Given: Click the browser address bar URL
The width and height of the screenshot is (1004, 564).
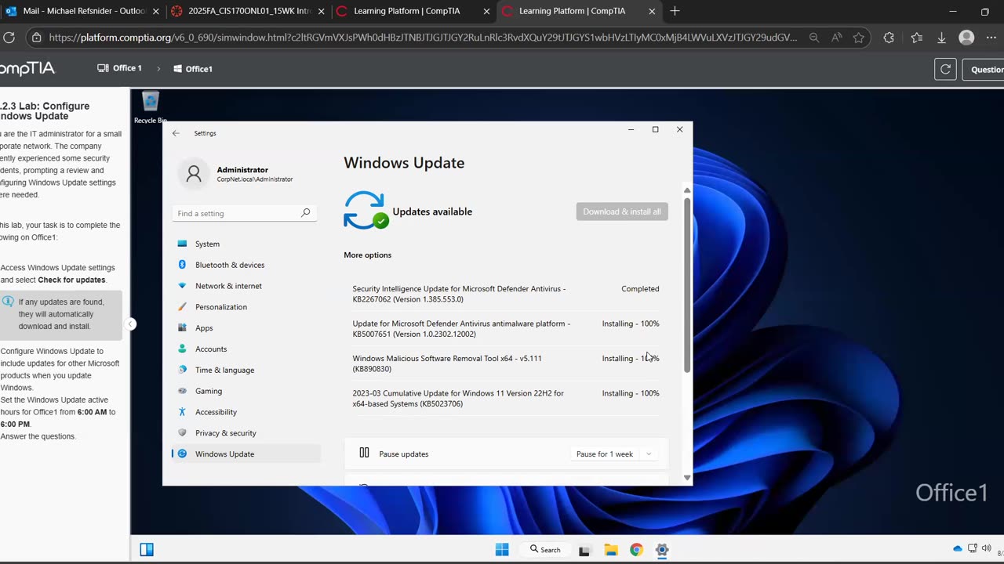Looking at the screenshot, I should (423, 38).
